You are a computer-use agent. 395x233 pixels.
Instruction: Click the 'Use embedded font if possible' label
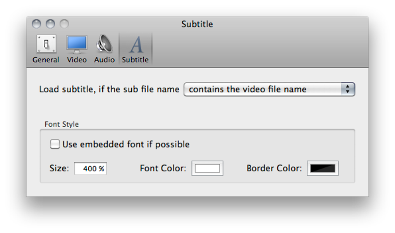tap(126, 144)
